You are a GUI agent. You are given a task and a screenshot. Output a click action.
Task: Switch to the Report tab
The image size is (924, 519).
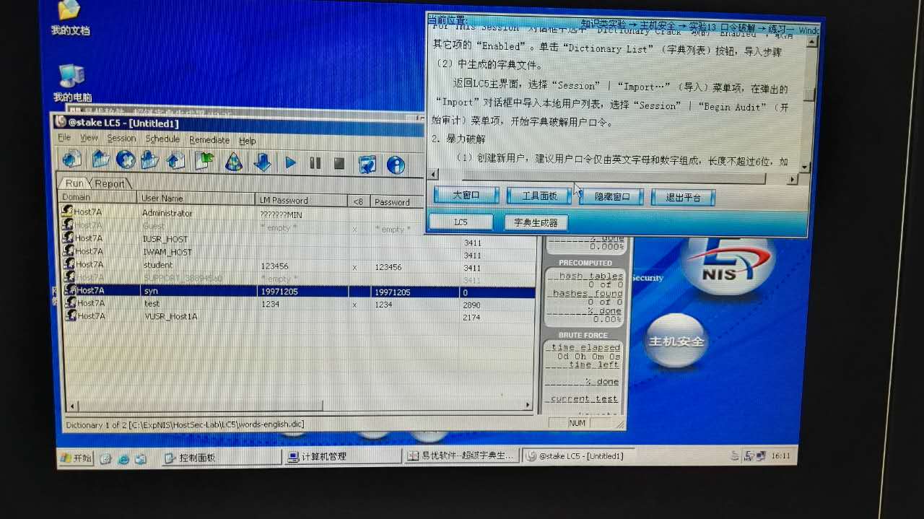tap(110, 184)
